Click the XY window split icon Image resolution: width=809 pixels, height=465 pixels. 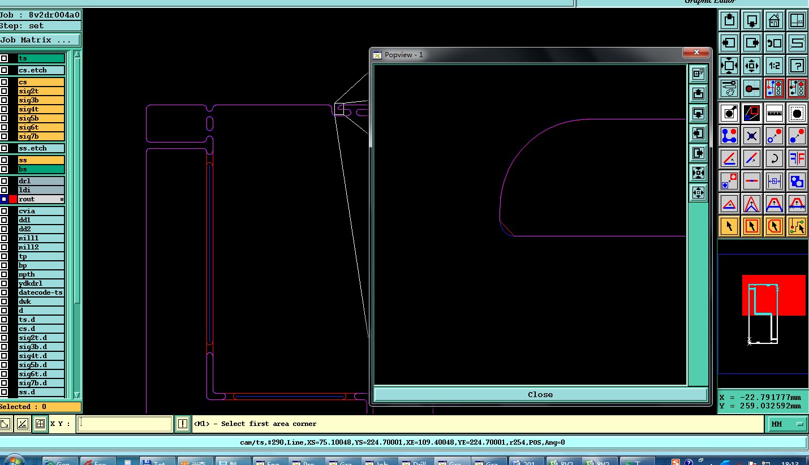[797, 21]
